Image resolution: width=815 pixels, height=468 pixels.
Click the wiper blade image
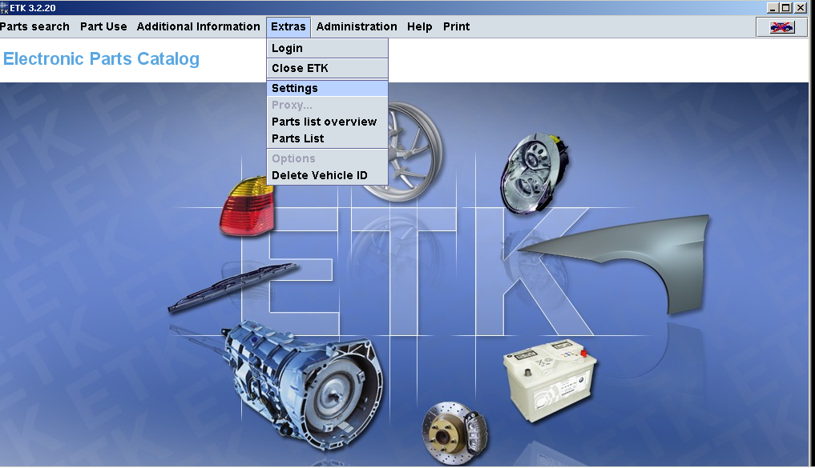[x=232, y=288]
